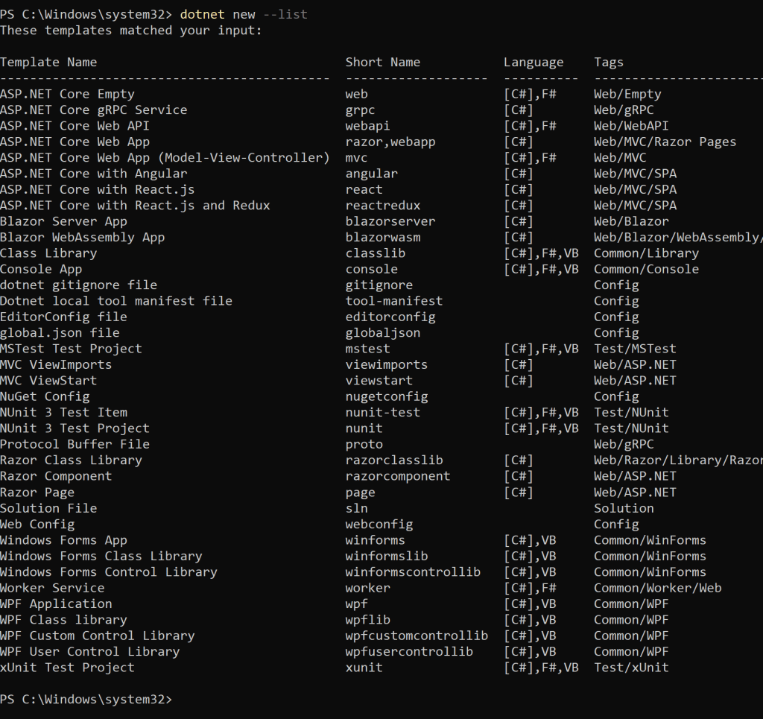Select the 'Razor Page' template name

click(37, 492)
